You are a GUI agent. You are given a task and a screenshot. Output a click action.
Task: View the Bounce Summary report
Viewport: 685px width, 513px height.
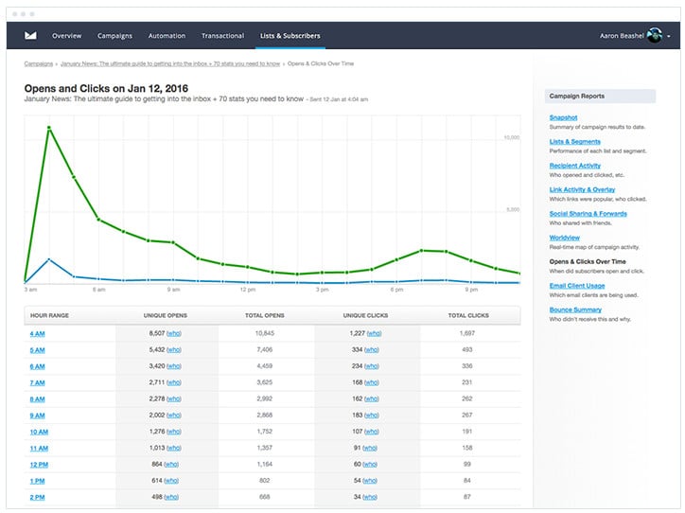(575, 310)
